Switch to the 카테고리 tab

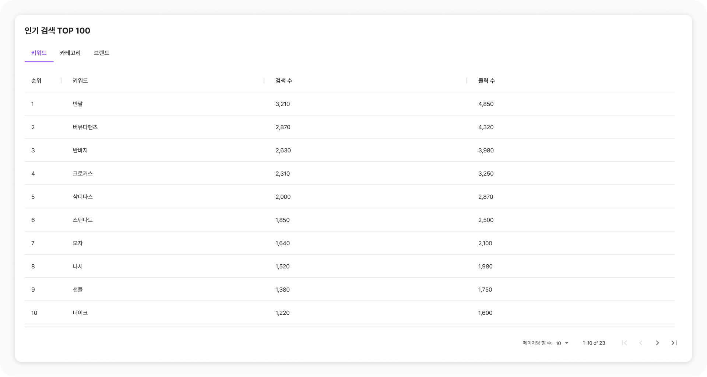70,53
